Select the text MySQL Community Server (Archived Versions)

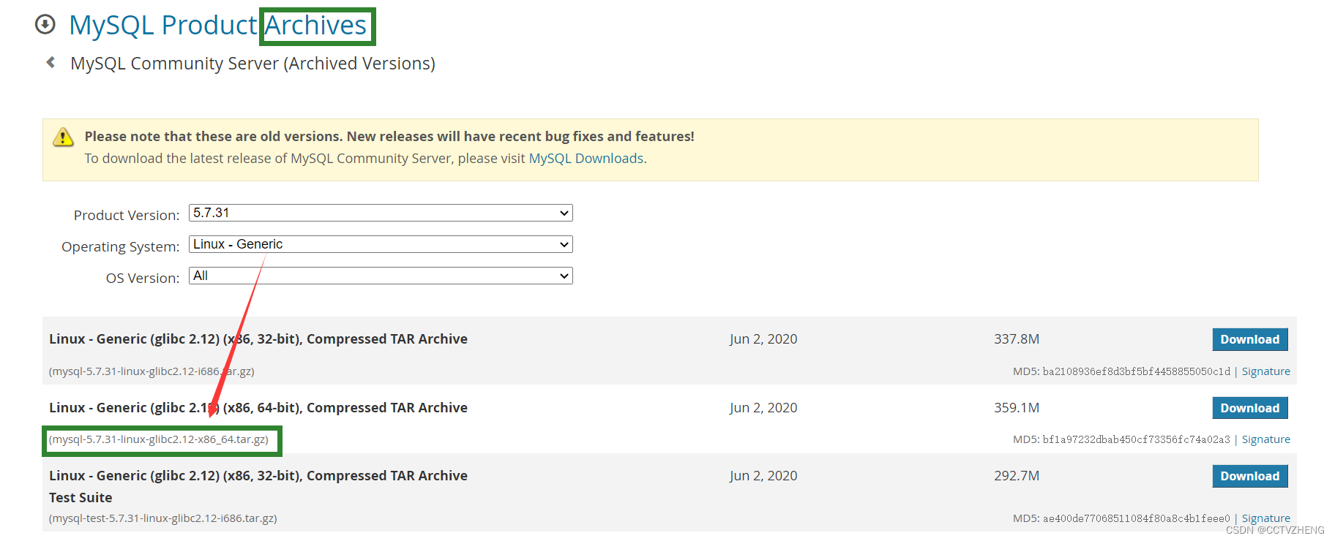tap(253, 64)
